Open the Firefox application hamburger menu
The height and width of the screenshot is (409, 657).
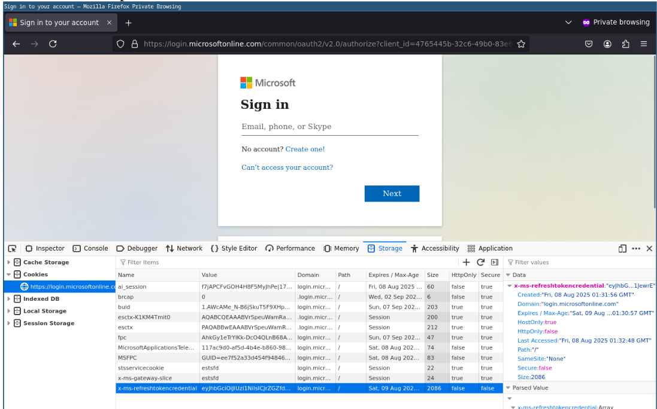tap(644, 44)
